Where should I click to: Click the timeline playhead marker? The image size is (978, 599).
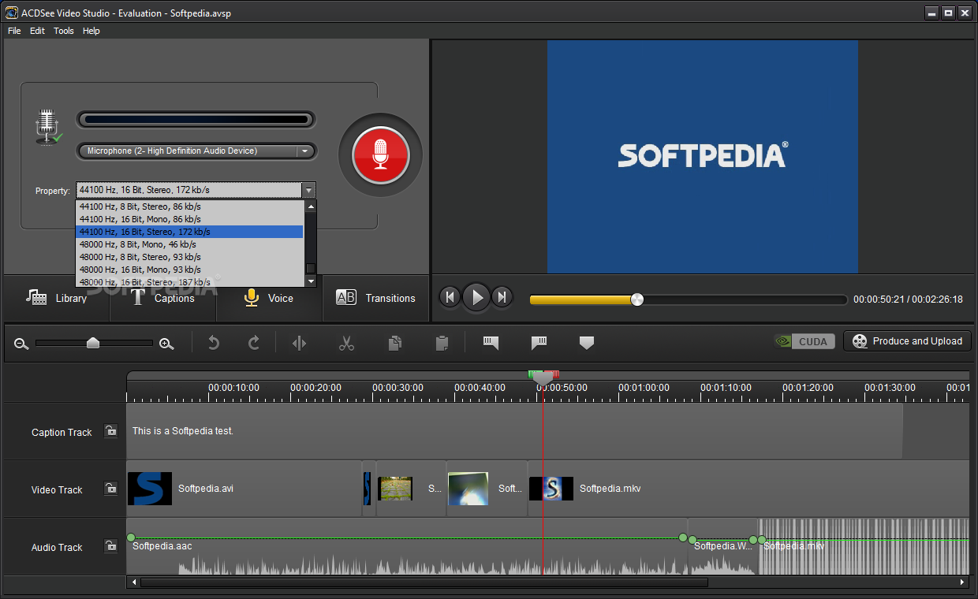point(543,379)
